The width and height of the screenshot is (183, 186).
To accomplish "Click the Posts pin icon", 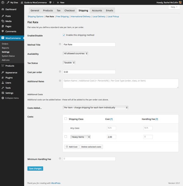I will (3, 16).
